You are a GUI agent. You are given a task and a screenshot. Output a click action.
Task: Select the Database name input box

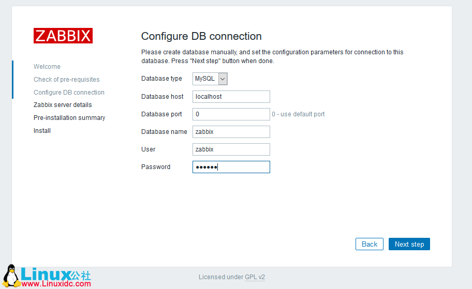231,132
